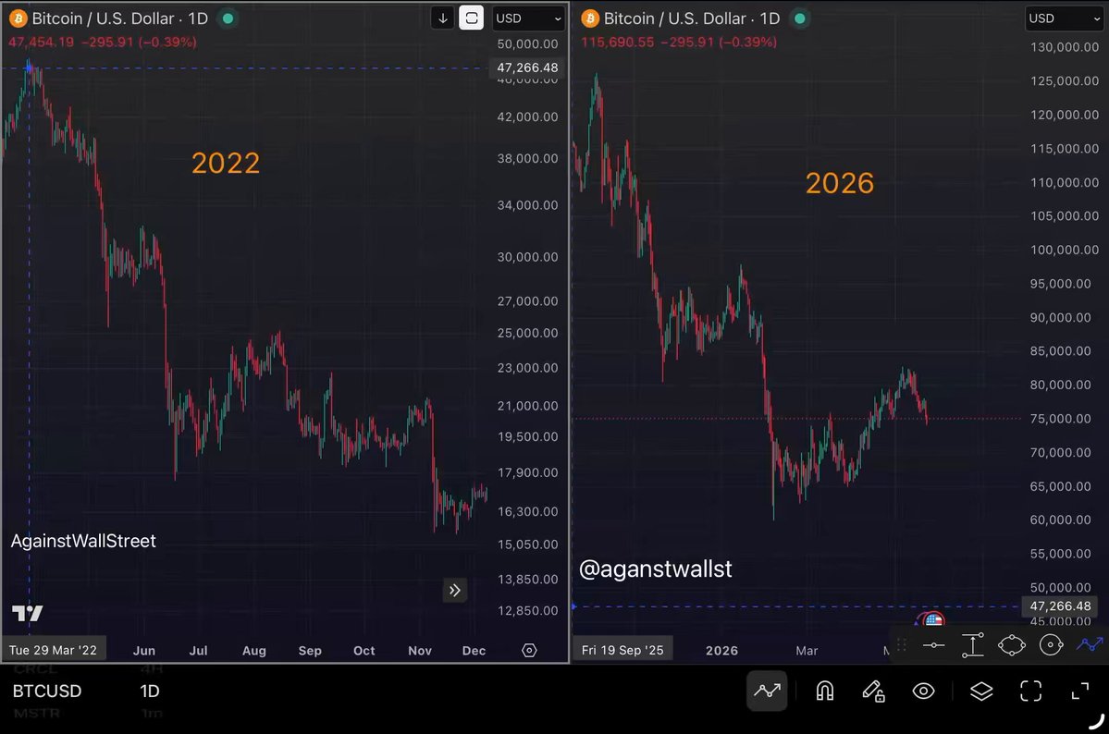This screenshot has height=734, width=1109.
Task: Tap the screenshot frame icon
Action: coord(1030,691)
